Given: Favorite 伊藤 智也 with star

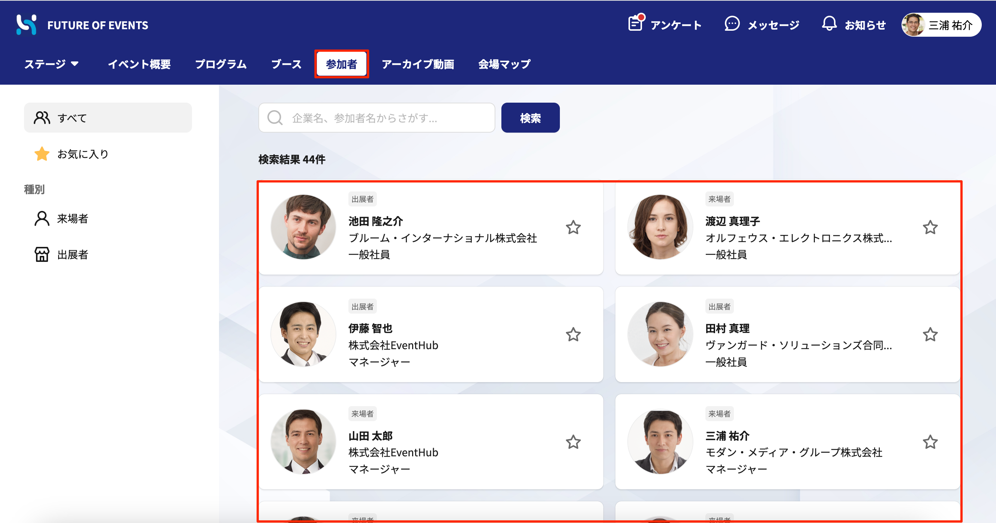Looking at the screenshot, I should (573, 335).
